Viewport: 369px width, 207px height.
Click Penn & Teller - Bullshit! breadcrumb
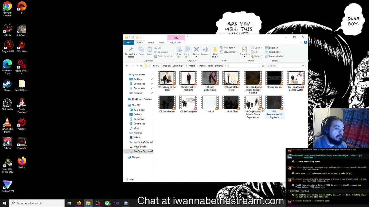coord(211,66)
